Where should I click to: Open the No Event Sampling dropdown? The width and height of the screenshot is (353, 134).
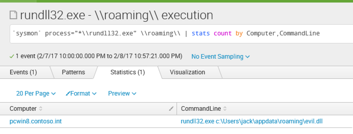point(220,57)
